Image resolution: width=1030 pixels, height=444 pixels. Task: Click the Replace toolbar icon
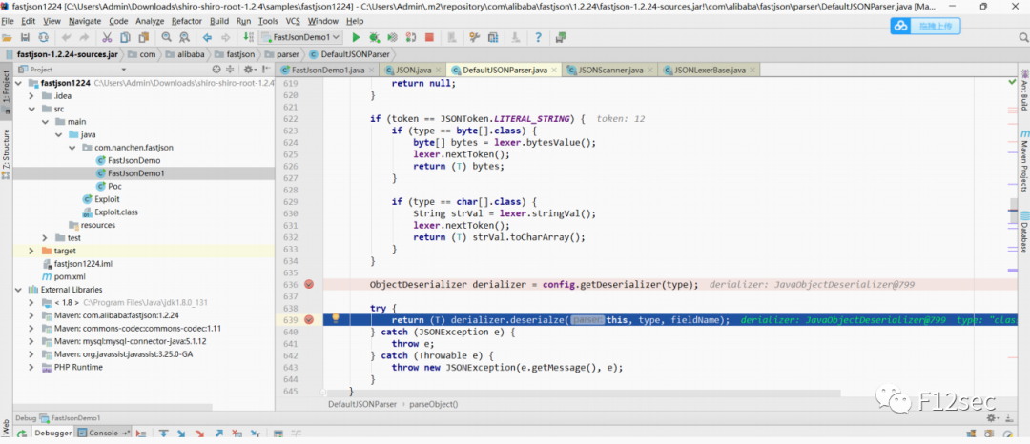(184, 37)
